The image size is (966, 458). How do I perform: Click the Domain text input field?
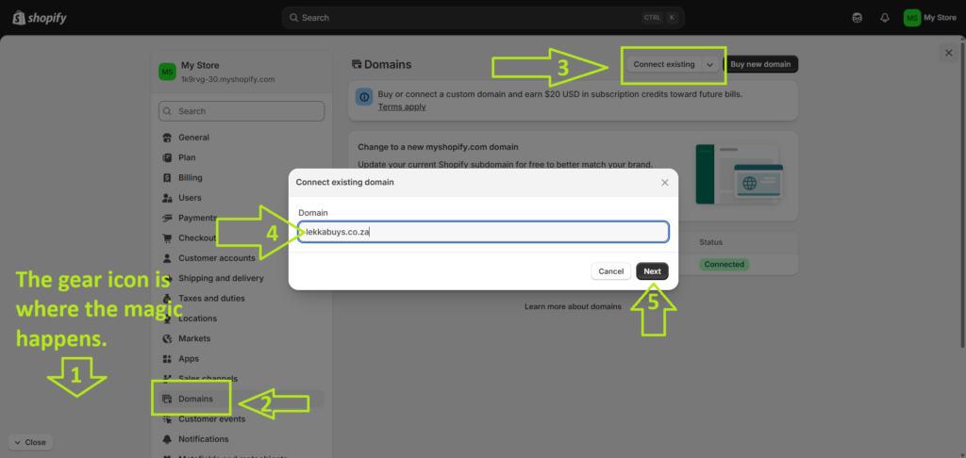coord(483,232)
